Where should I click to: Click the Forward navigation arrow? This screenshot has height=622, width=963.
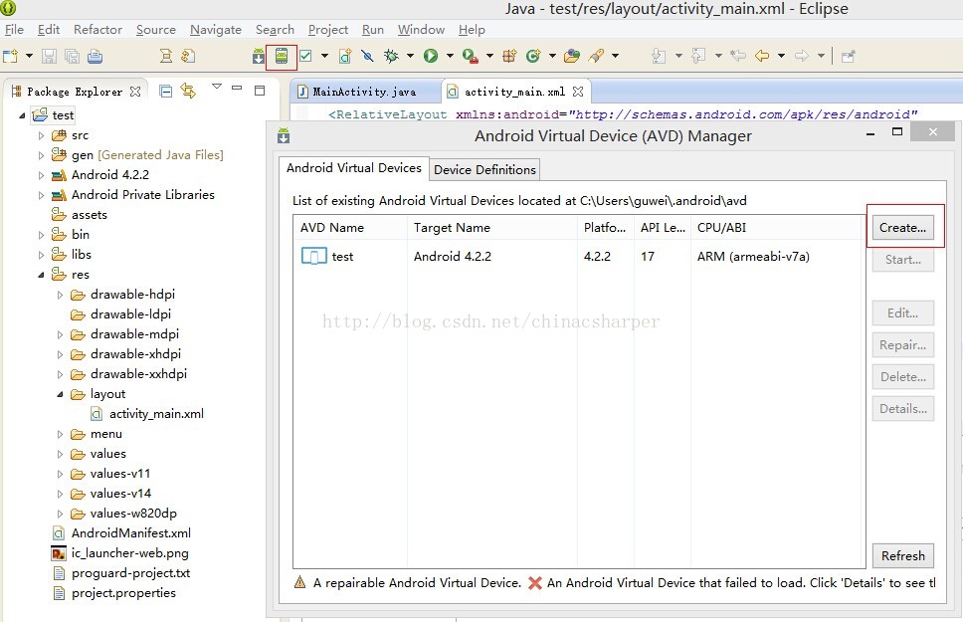[x=802, y=56]
